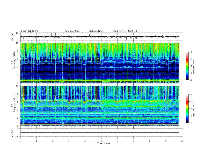205x158 pixels.
Task: Click time axis tick label "1"
Action: tap(36, 141)
